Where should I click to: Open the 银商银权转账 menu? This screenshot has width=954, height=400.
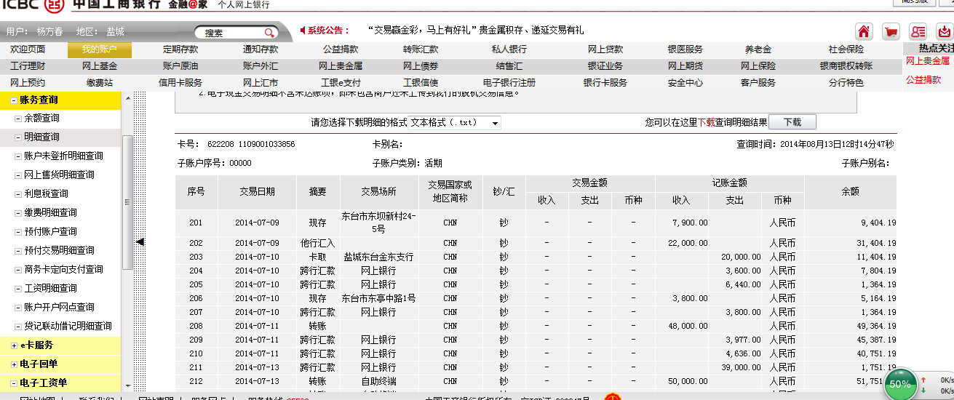[x=846, y=66]
